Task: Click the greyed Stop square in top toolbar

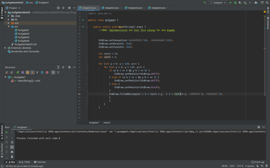Action: click(250, 3)
